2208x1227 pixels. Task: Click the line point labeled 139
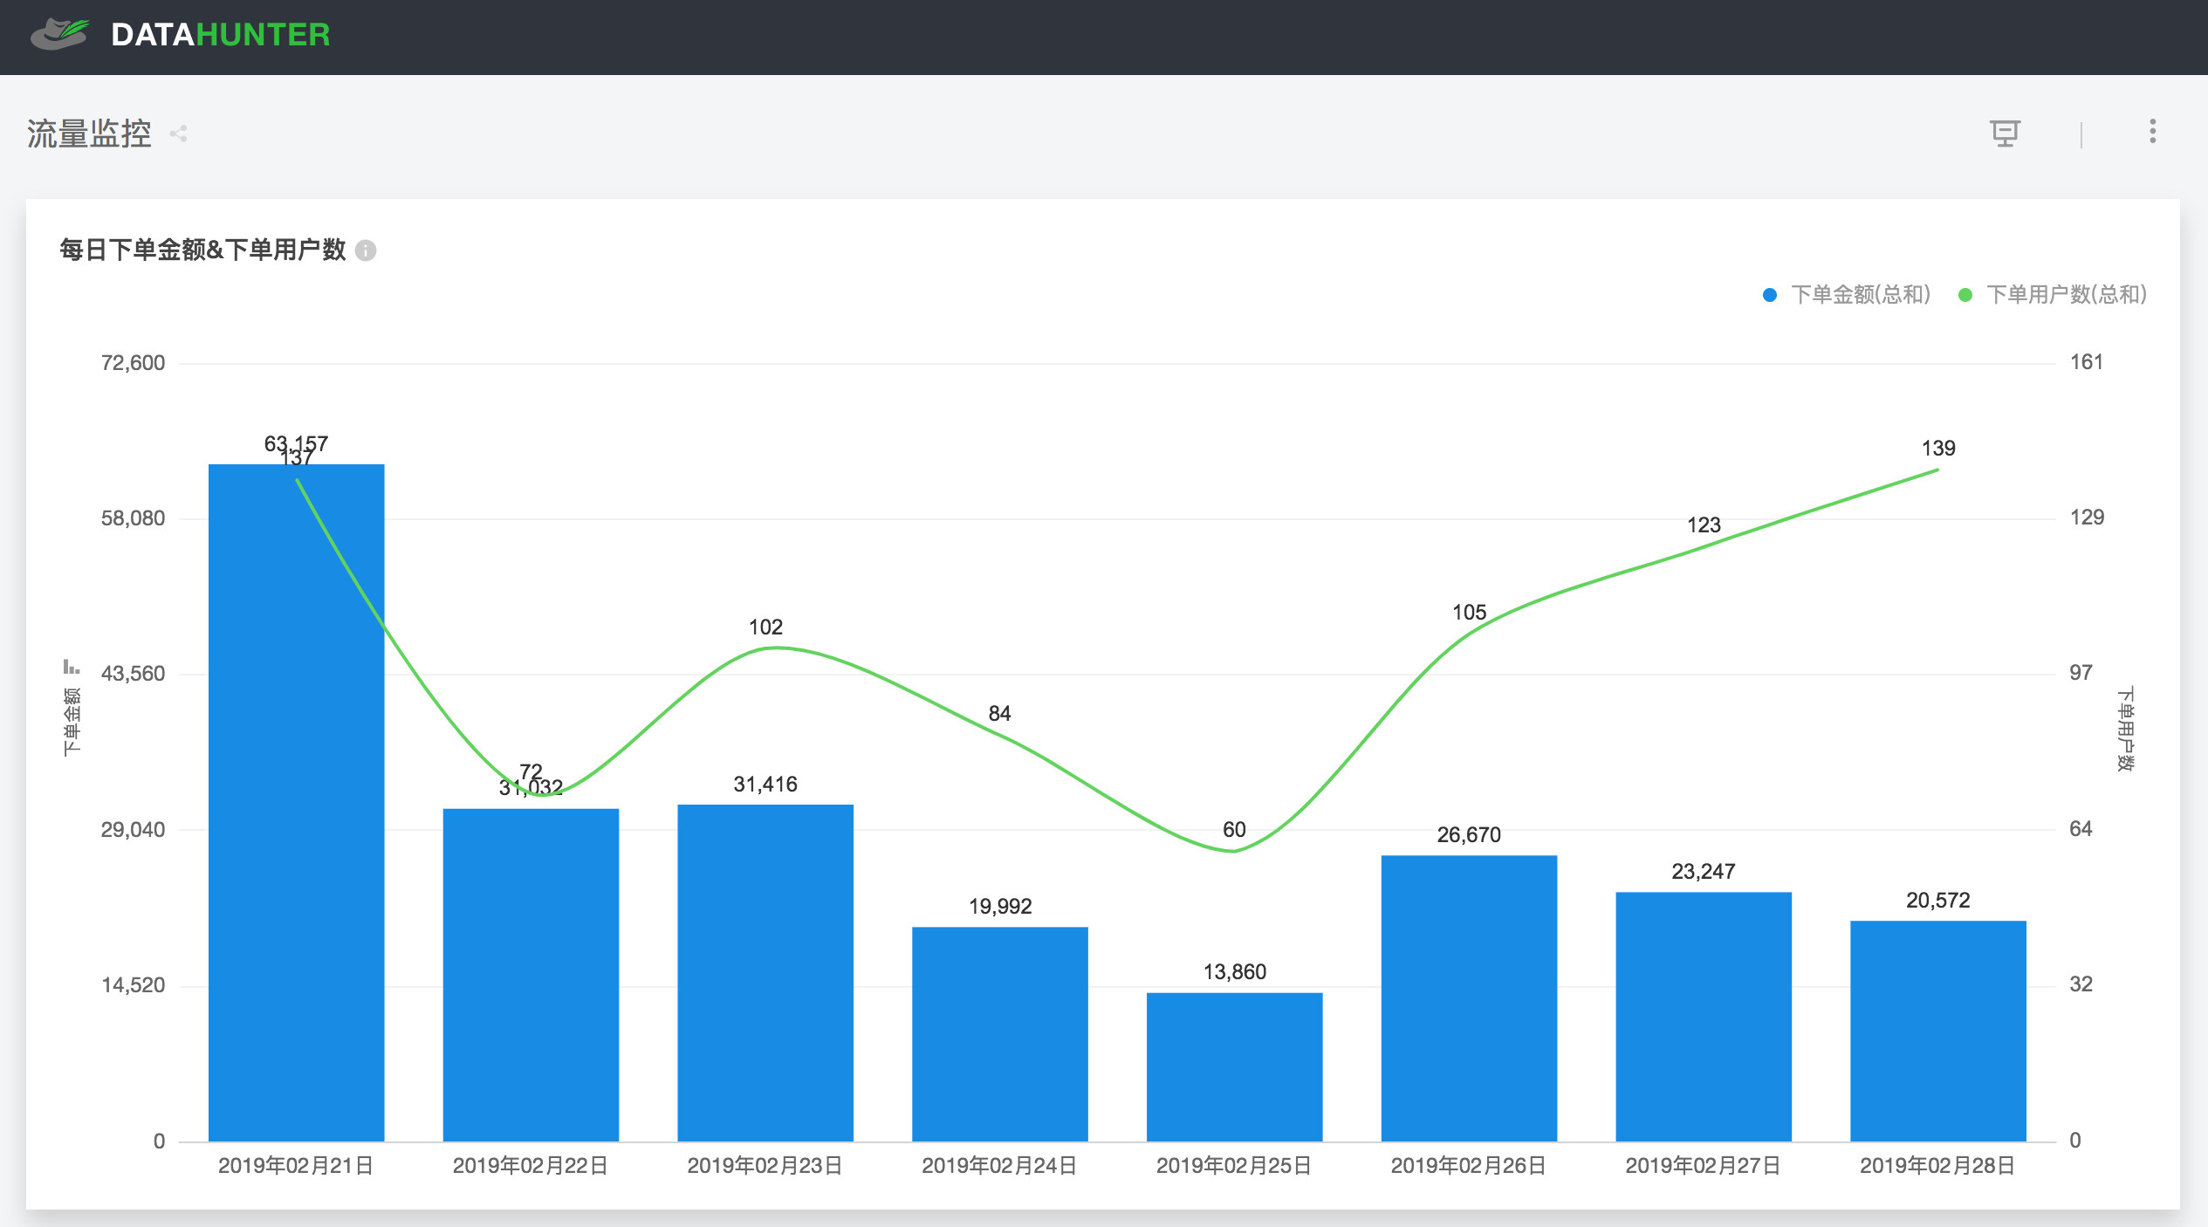[x=1938, y=470]
